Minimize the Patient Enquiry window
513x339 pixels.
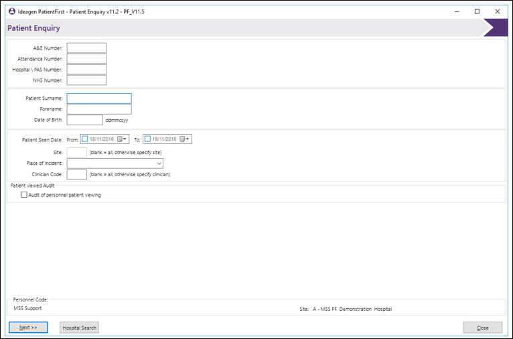click(457, 11)
